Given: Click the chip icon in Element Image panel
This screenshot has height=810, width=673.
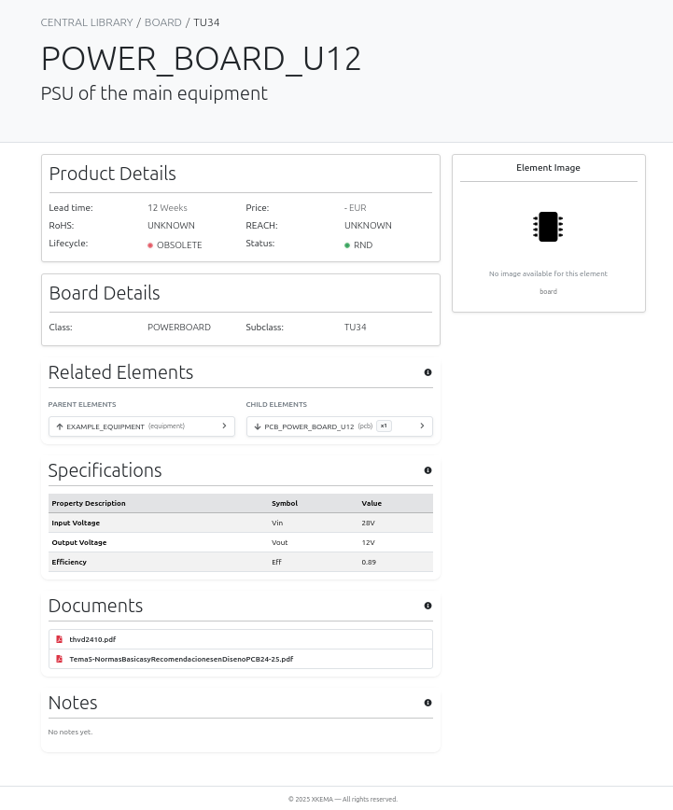Looking at the screenshot, I should [x=548, y=226].
